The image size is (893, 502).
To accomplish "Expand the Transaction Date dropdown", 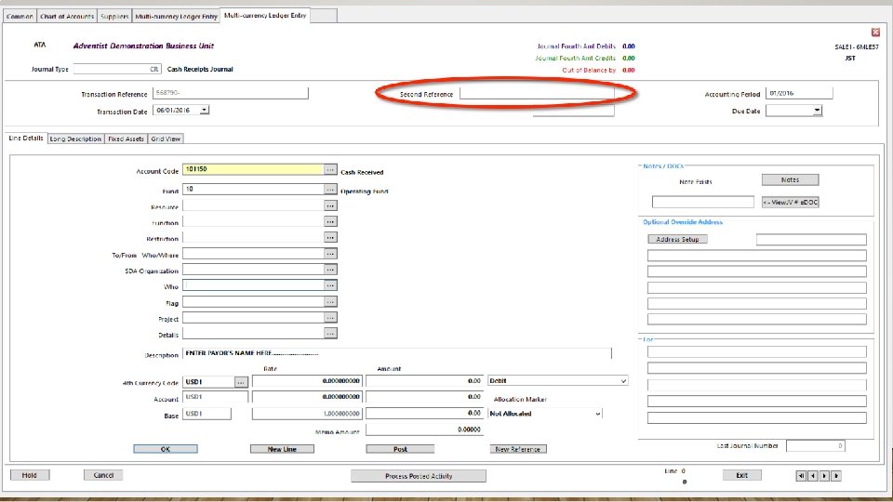I will tap(205, 110).
